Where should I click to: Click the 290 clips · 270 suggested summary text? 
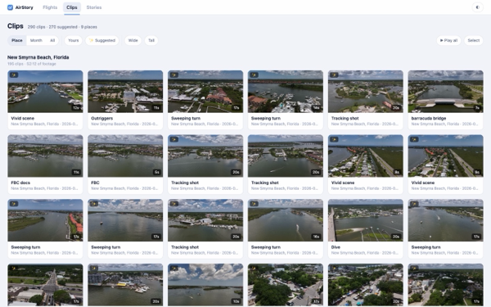62,27
